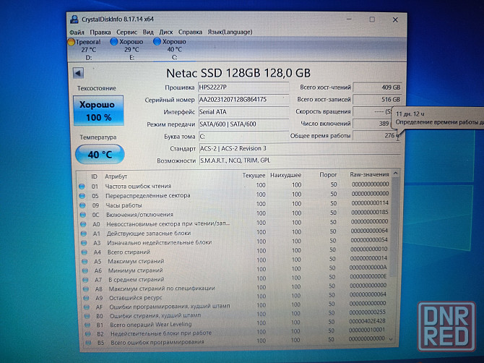The image size is (484, 363).
Task: Click the Число включений value 389
Action: [x=372, y=124]
